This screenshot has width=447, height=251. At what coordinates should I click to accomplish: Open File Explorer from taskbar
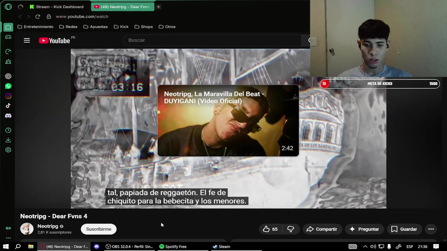coord(31,246)
